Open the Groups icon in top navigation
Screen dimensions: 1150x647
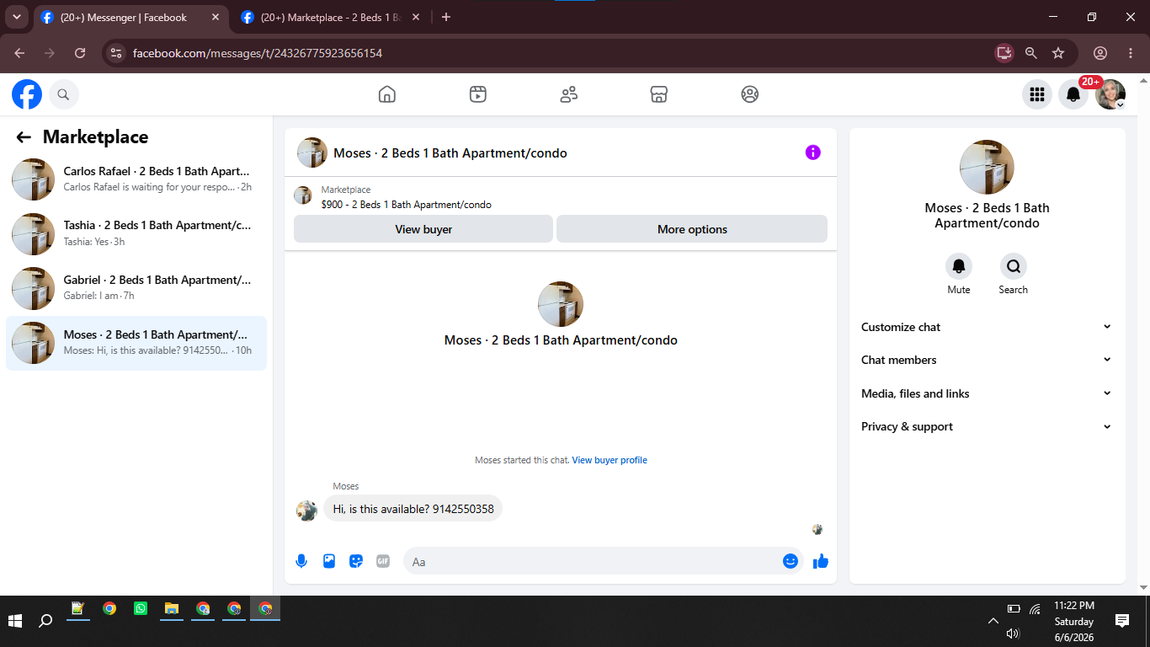point(750,94)
